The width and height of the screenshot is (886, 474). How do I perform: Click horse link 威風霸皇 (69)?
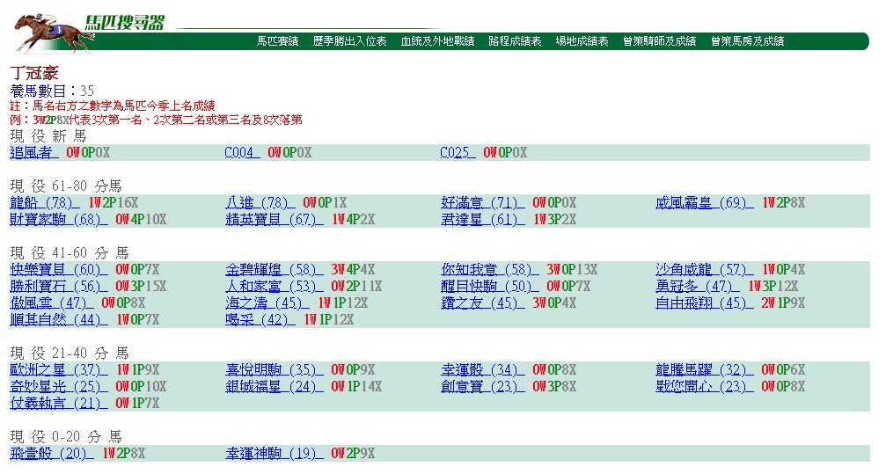coord(704,203)
